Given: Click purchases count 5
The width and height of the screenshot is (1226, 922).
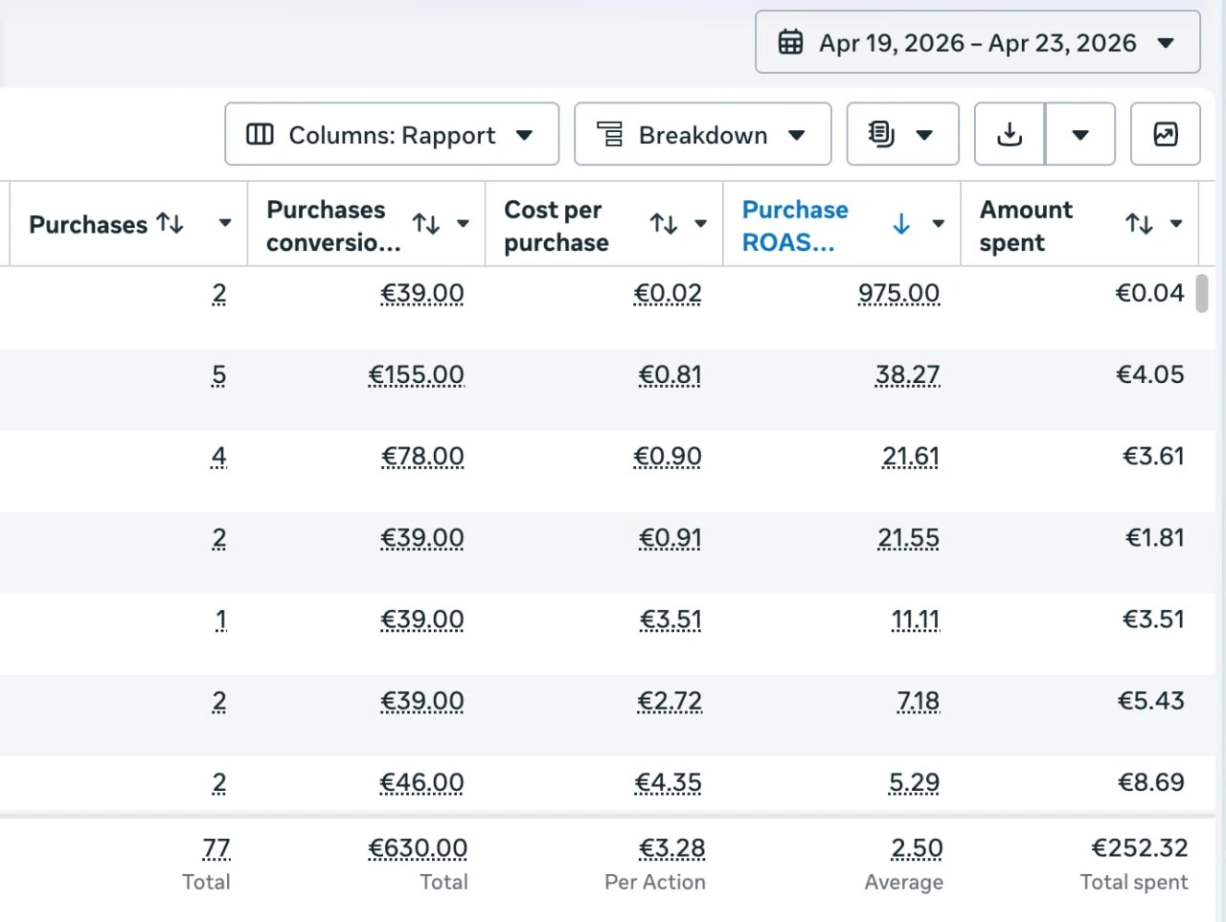Looking at the screenshot, I should 218,374.
